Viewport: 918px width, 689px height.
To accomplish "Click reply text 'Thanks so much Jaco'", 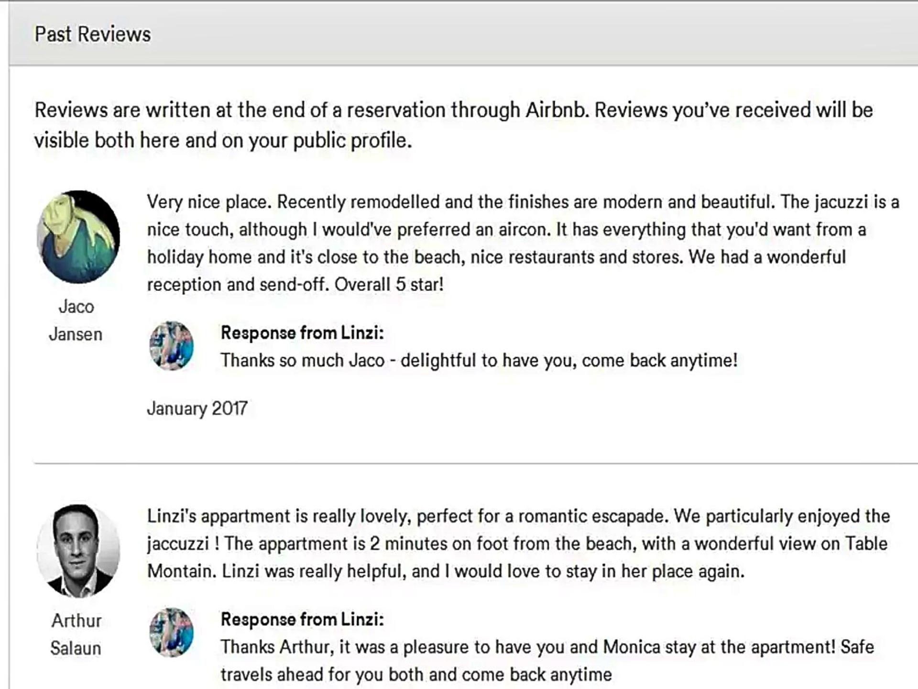I will click(479, 360).
